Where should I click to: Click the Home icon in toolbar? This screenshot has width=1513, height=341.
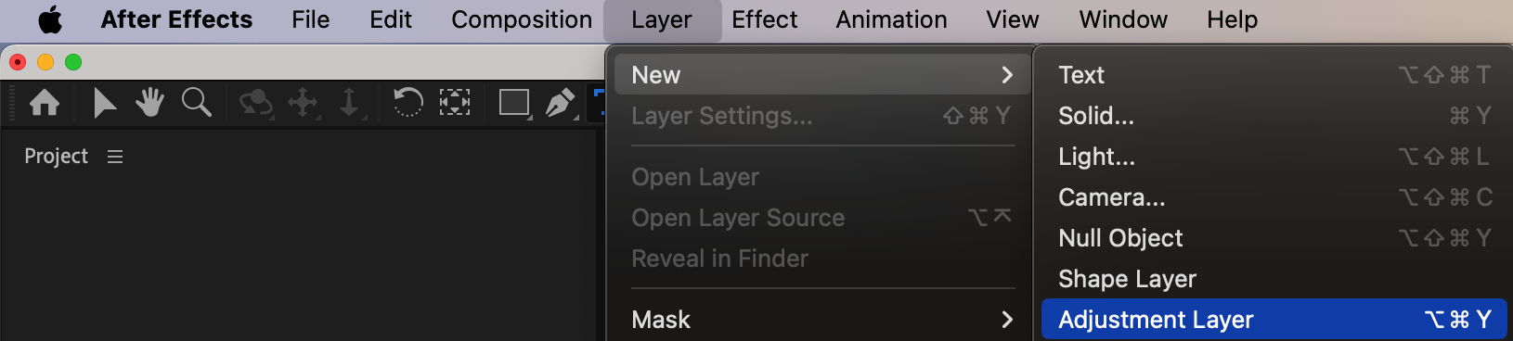45,102
